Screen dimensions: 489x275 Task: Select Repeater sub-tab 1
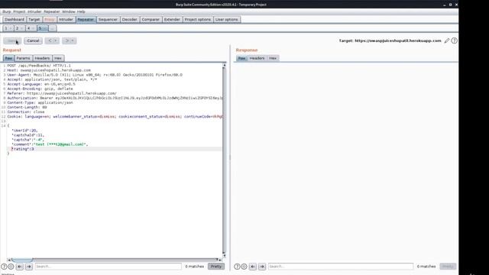tap(6, 28)
